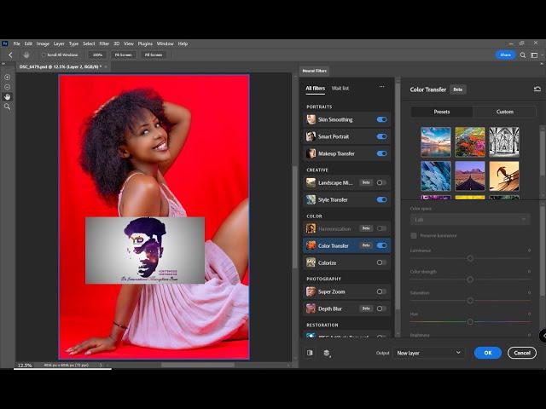Image resolution: width=546 pixels, height=409 pixels.
Task: Click the Photoshop Ps logo icon
Action: (5, 43)
